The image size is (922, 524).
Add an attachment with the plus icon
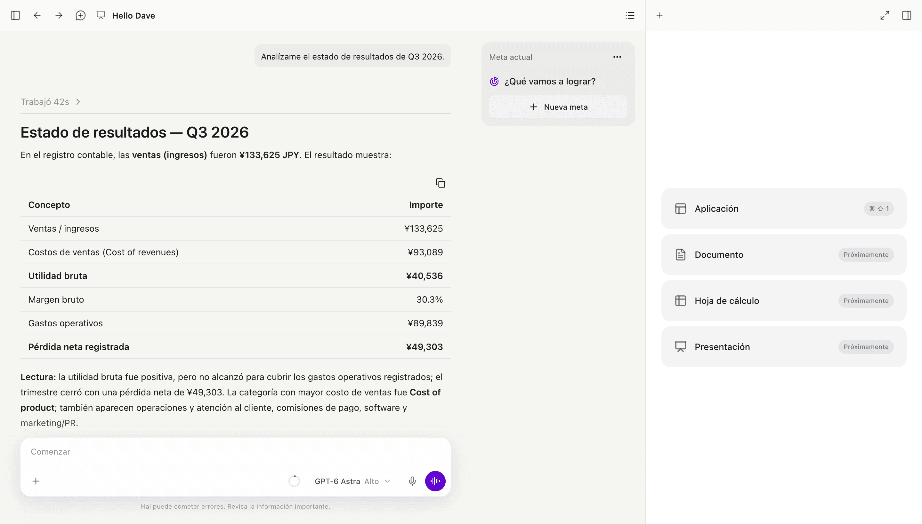pyautogui.click(x=36, y=481)
